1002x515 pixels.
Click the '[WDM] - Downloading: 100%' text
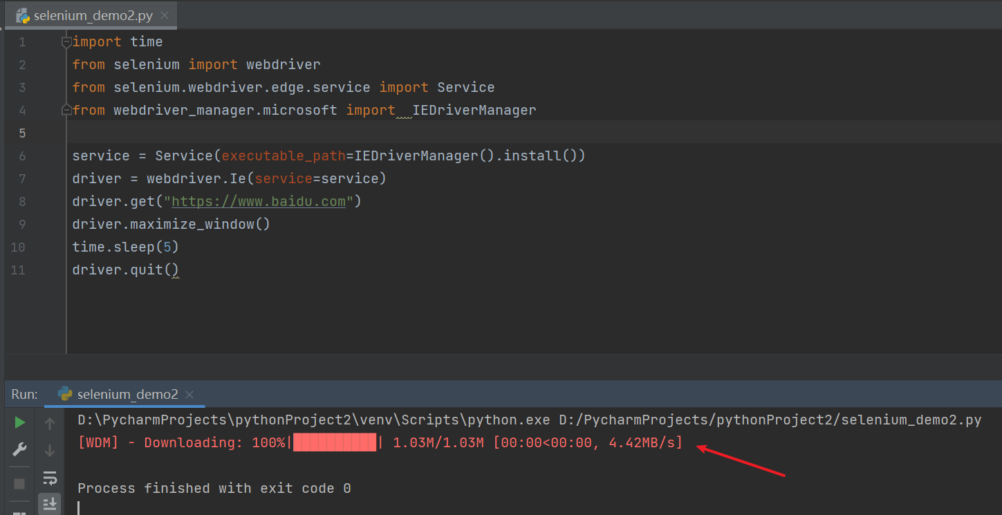point(182,442)
